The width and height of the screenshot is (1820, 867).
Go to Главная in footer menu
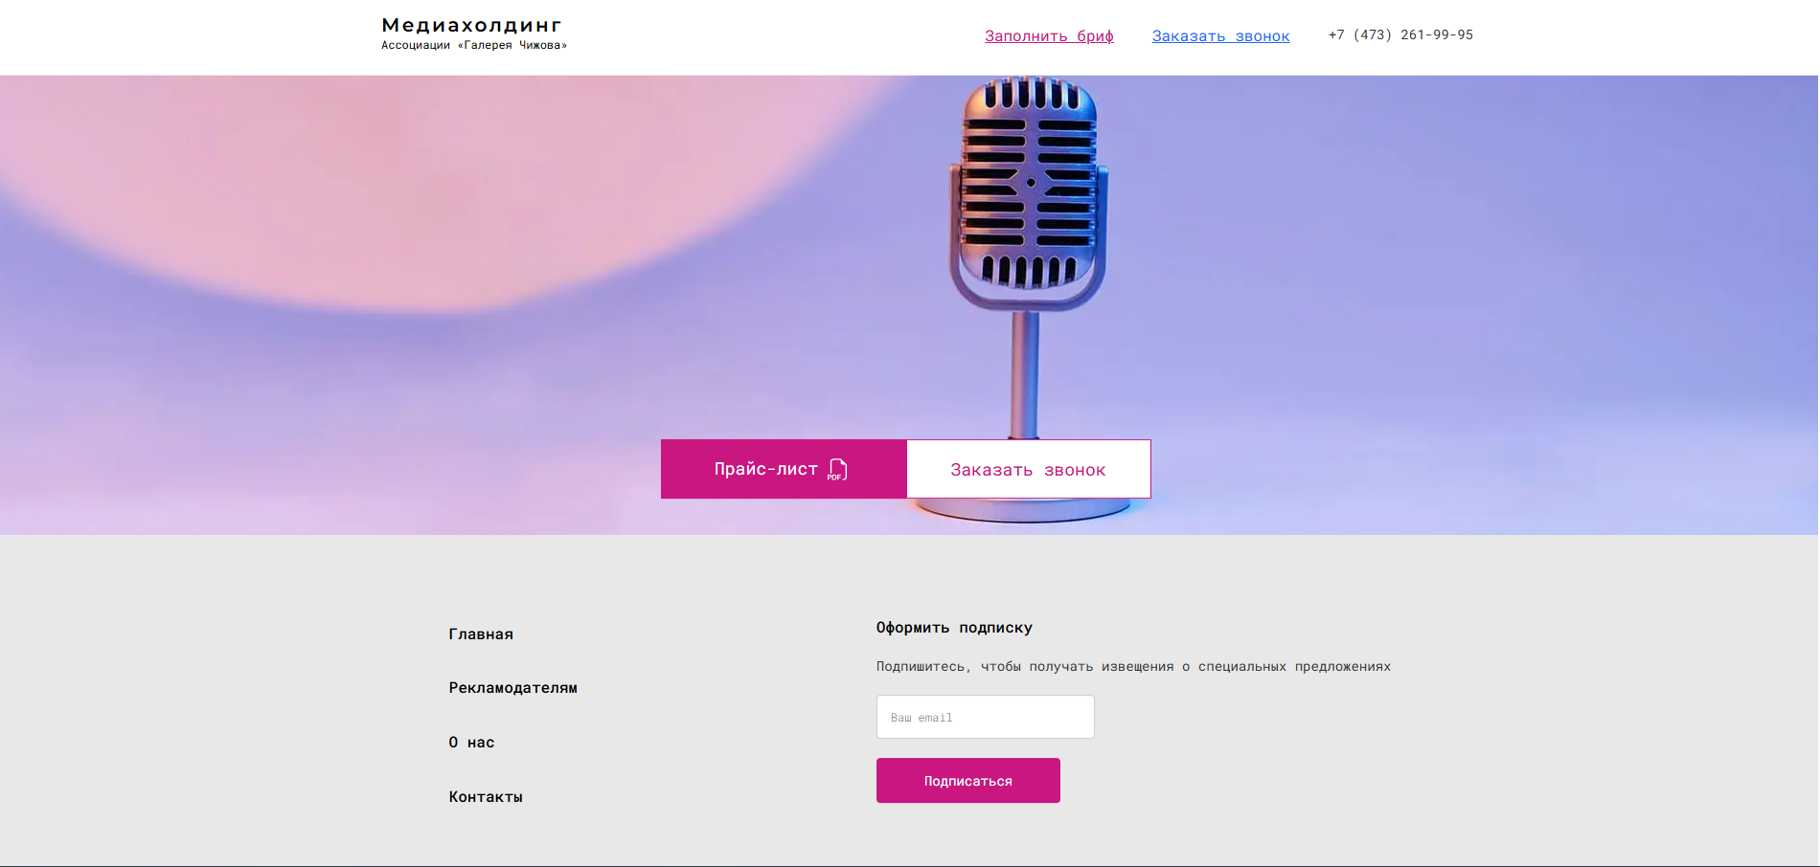coord(481,634)
